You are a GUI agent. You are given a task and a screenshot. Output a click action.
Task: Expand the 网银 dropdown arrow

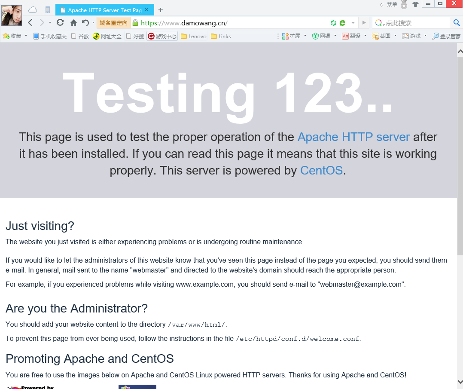click(x=335, y=36)
